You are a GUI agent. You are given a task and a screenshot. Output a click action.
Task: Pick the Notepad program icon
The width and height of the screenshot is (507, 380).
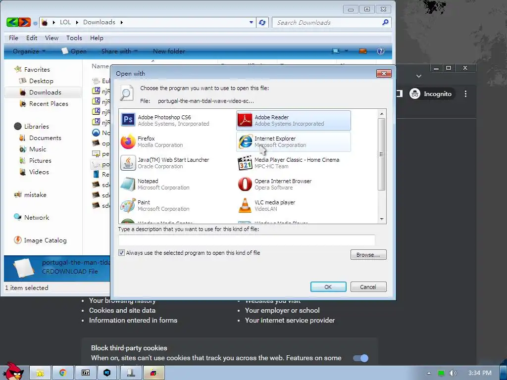coord(128,184)
